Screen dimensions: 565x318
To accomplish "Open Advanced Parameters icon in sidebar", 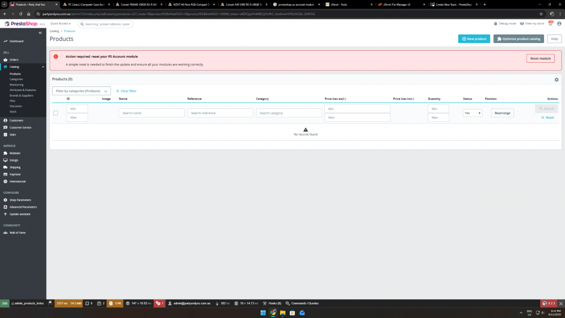I will [6, 207].
